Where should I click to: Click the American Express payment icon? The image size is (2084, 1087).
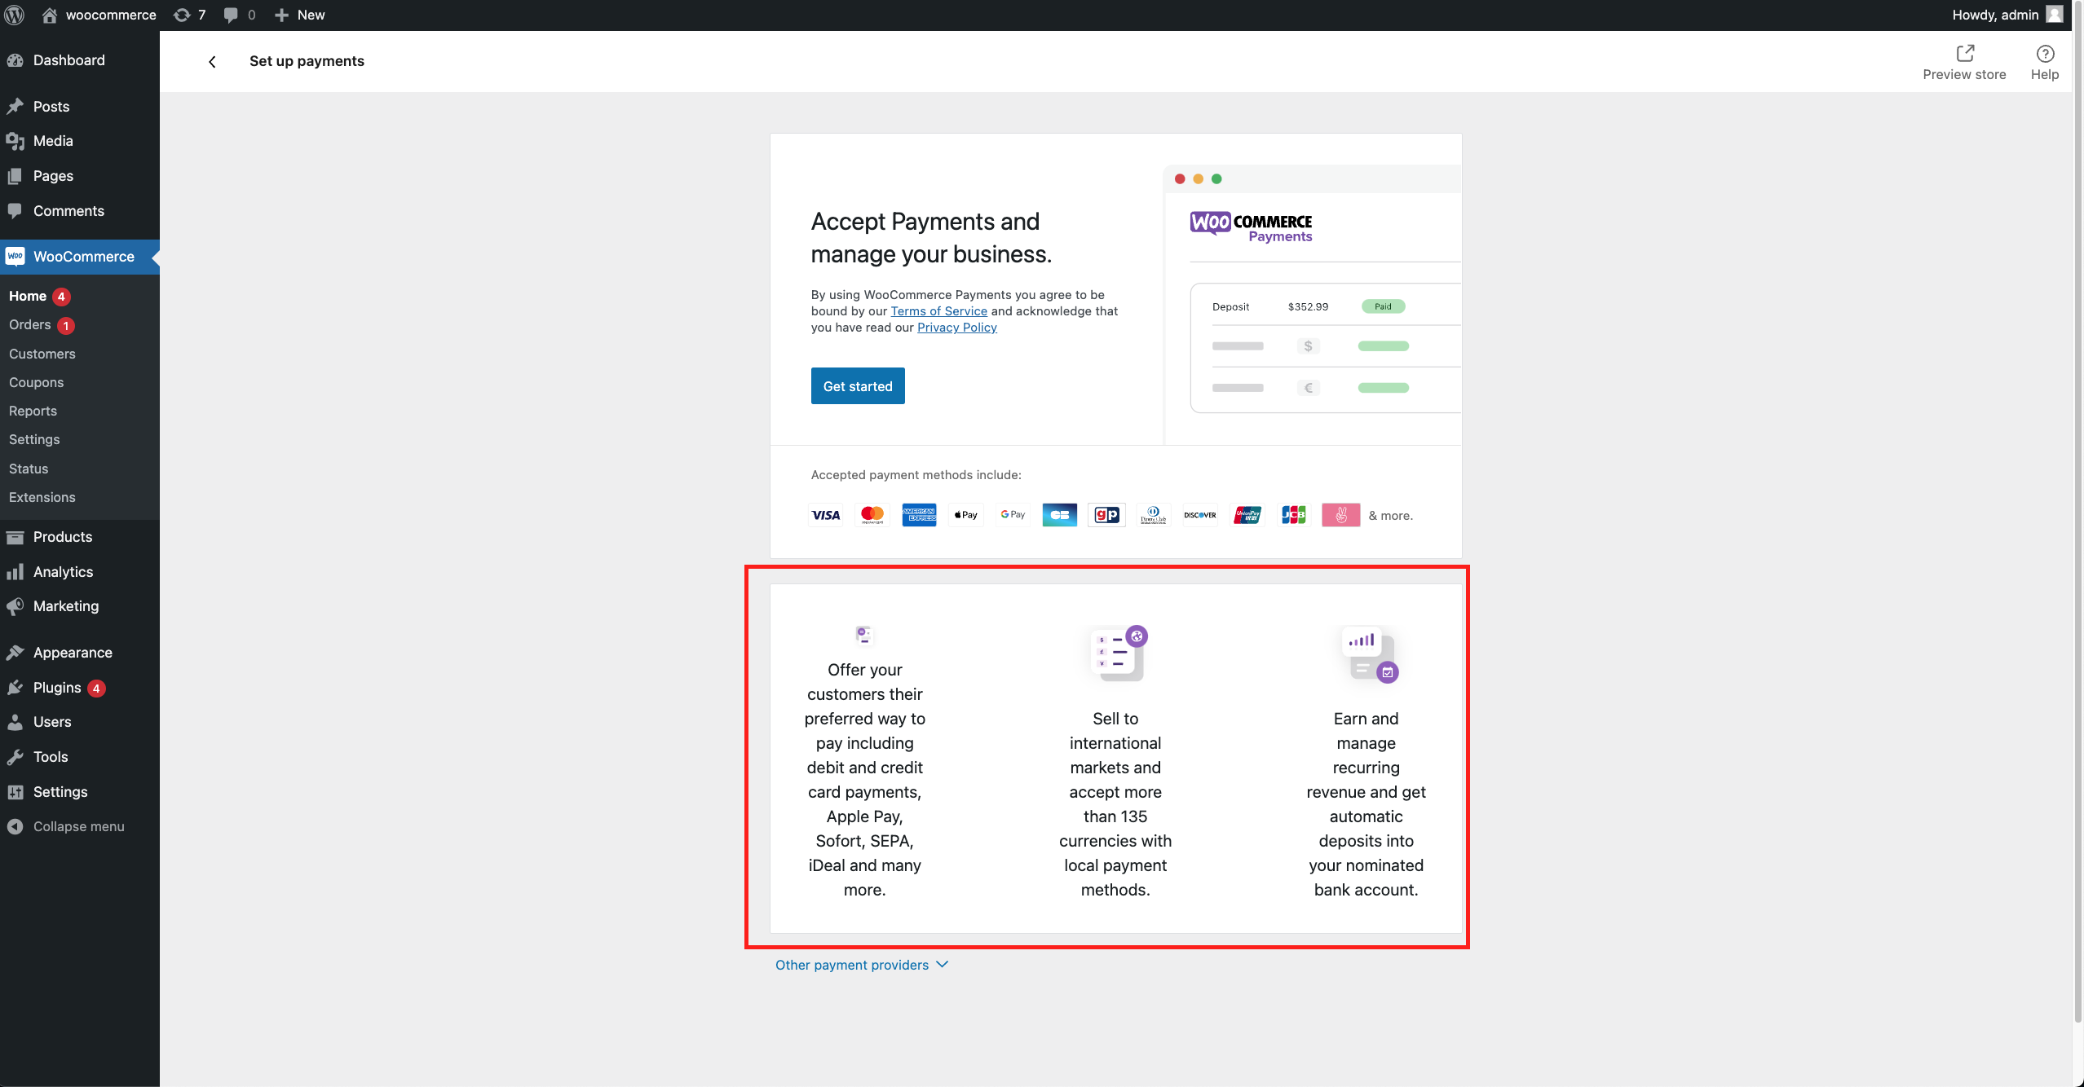click(x=918, y=514)
